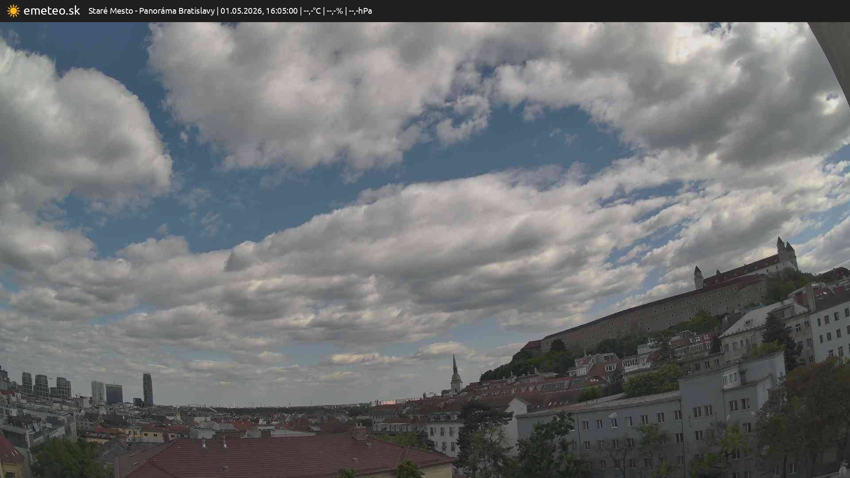Click the humidity reading '--,-%'

coord(335,11)
